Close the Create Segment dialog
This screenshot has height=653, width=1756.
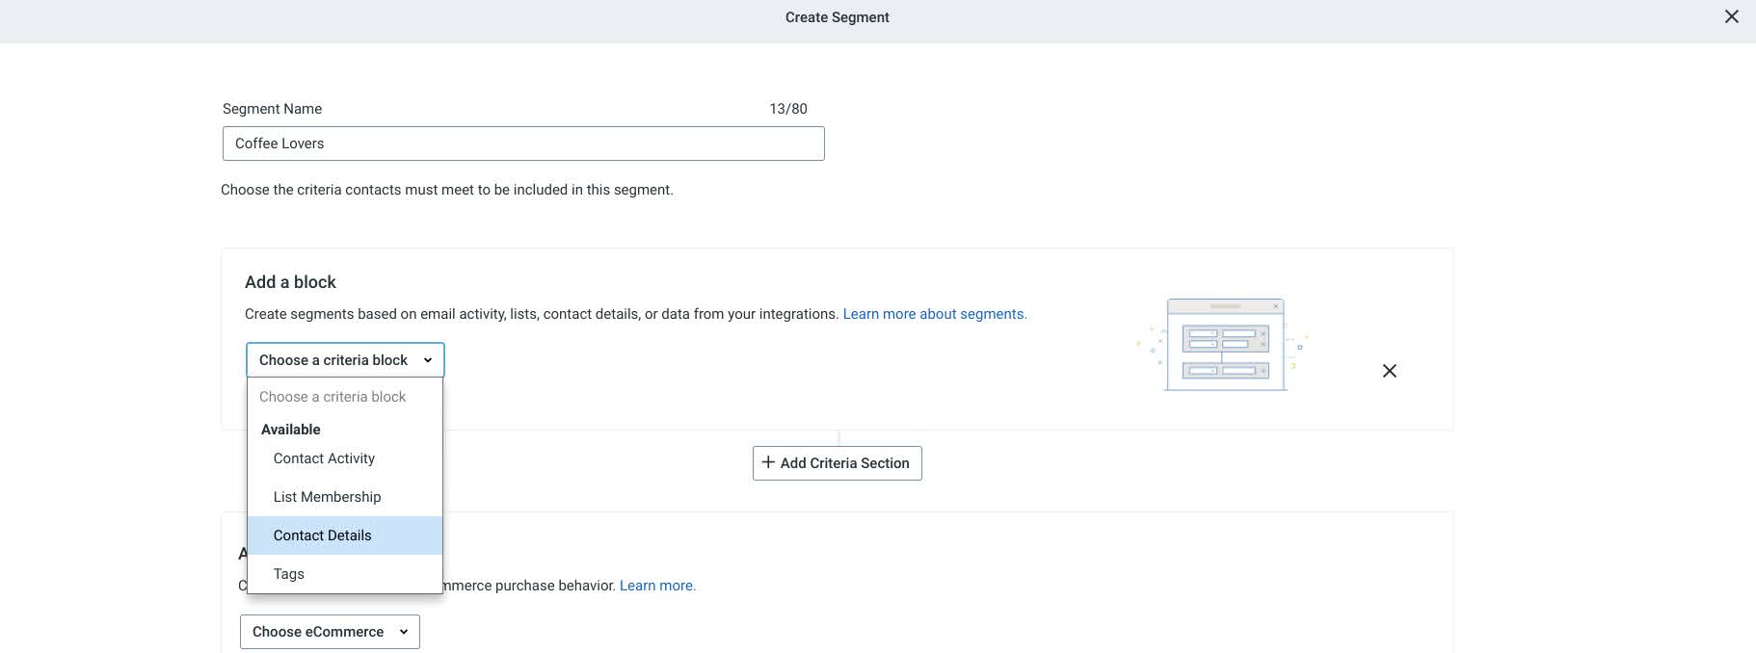pos(1731,16)
